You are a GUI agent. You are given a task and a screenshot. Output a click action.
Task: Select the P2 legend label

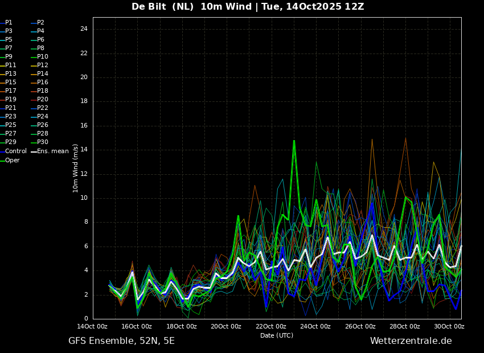pos(38,23)
